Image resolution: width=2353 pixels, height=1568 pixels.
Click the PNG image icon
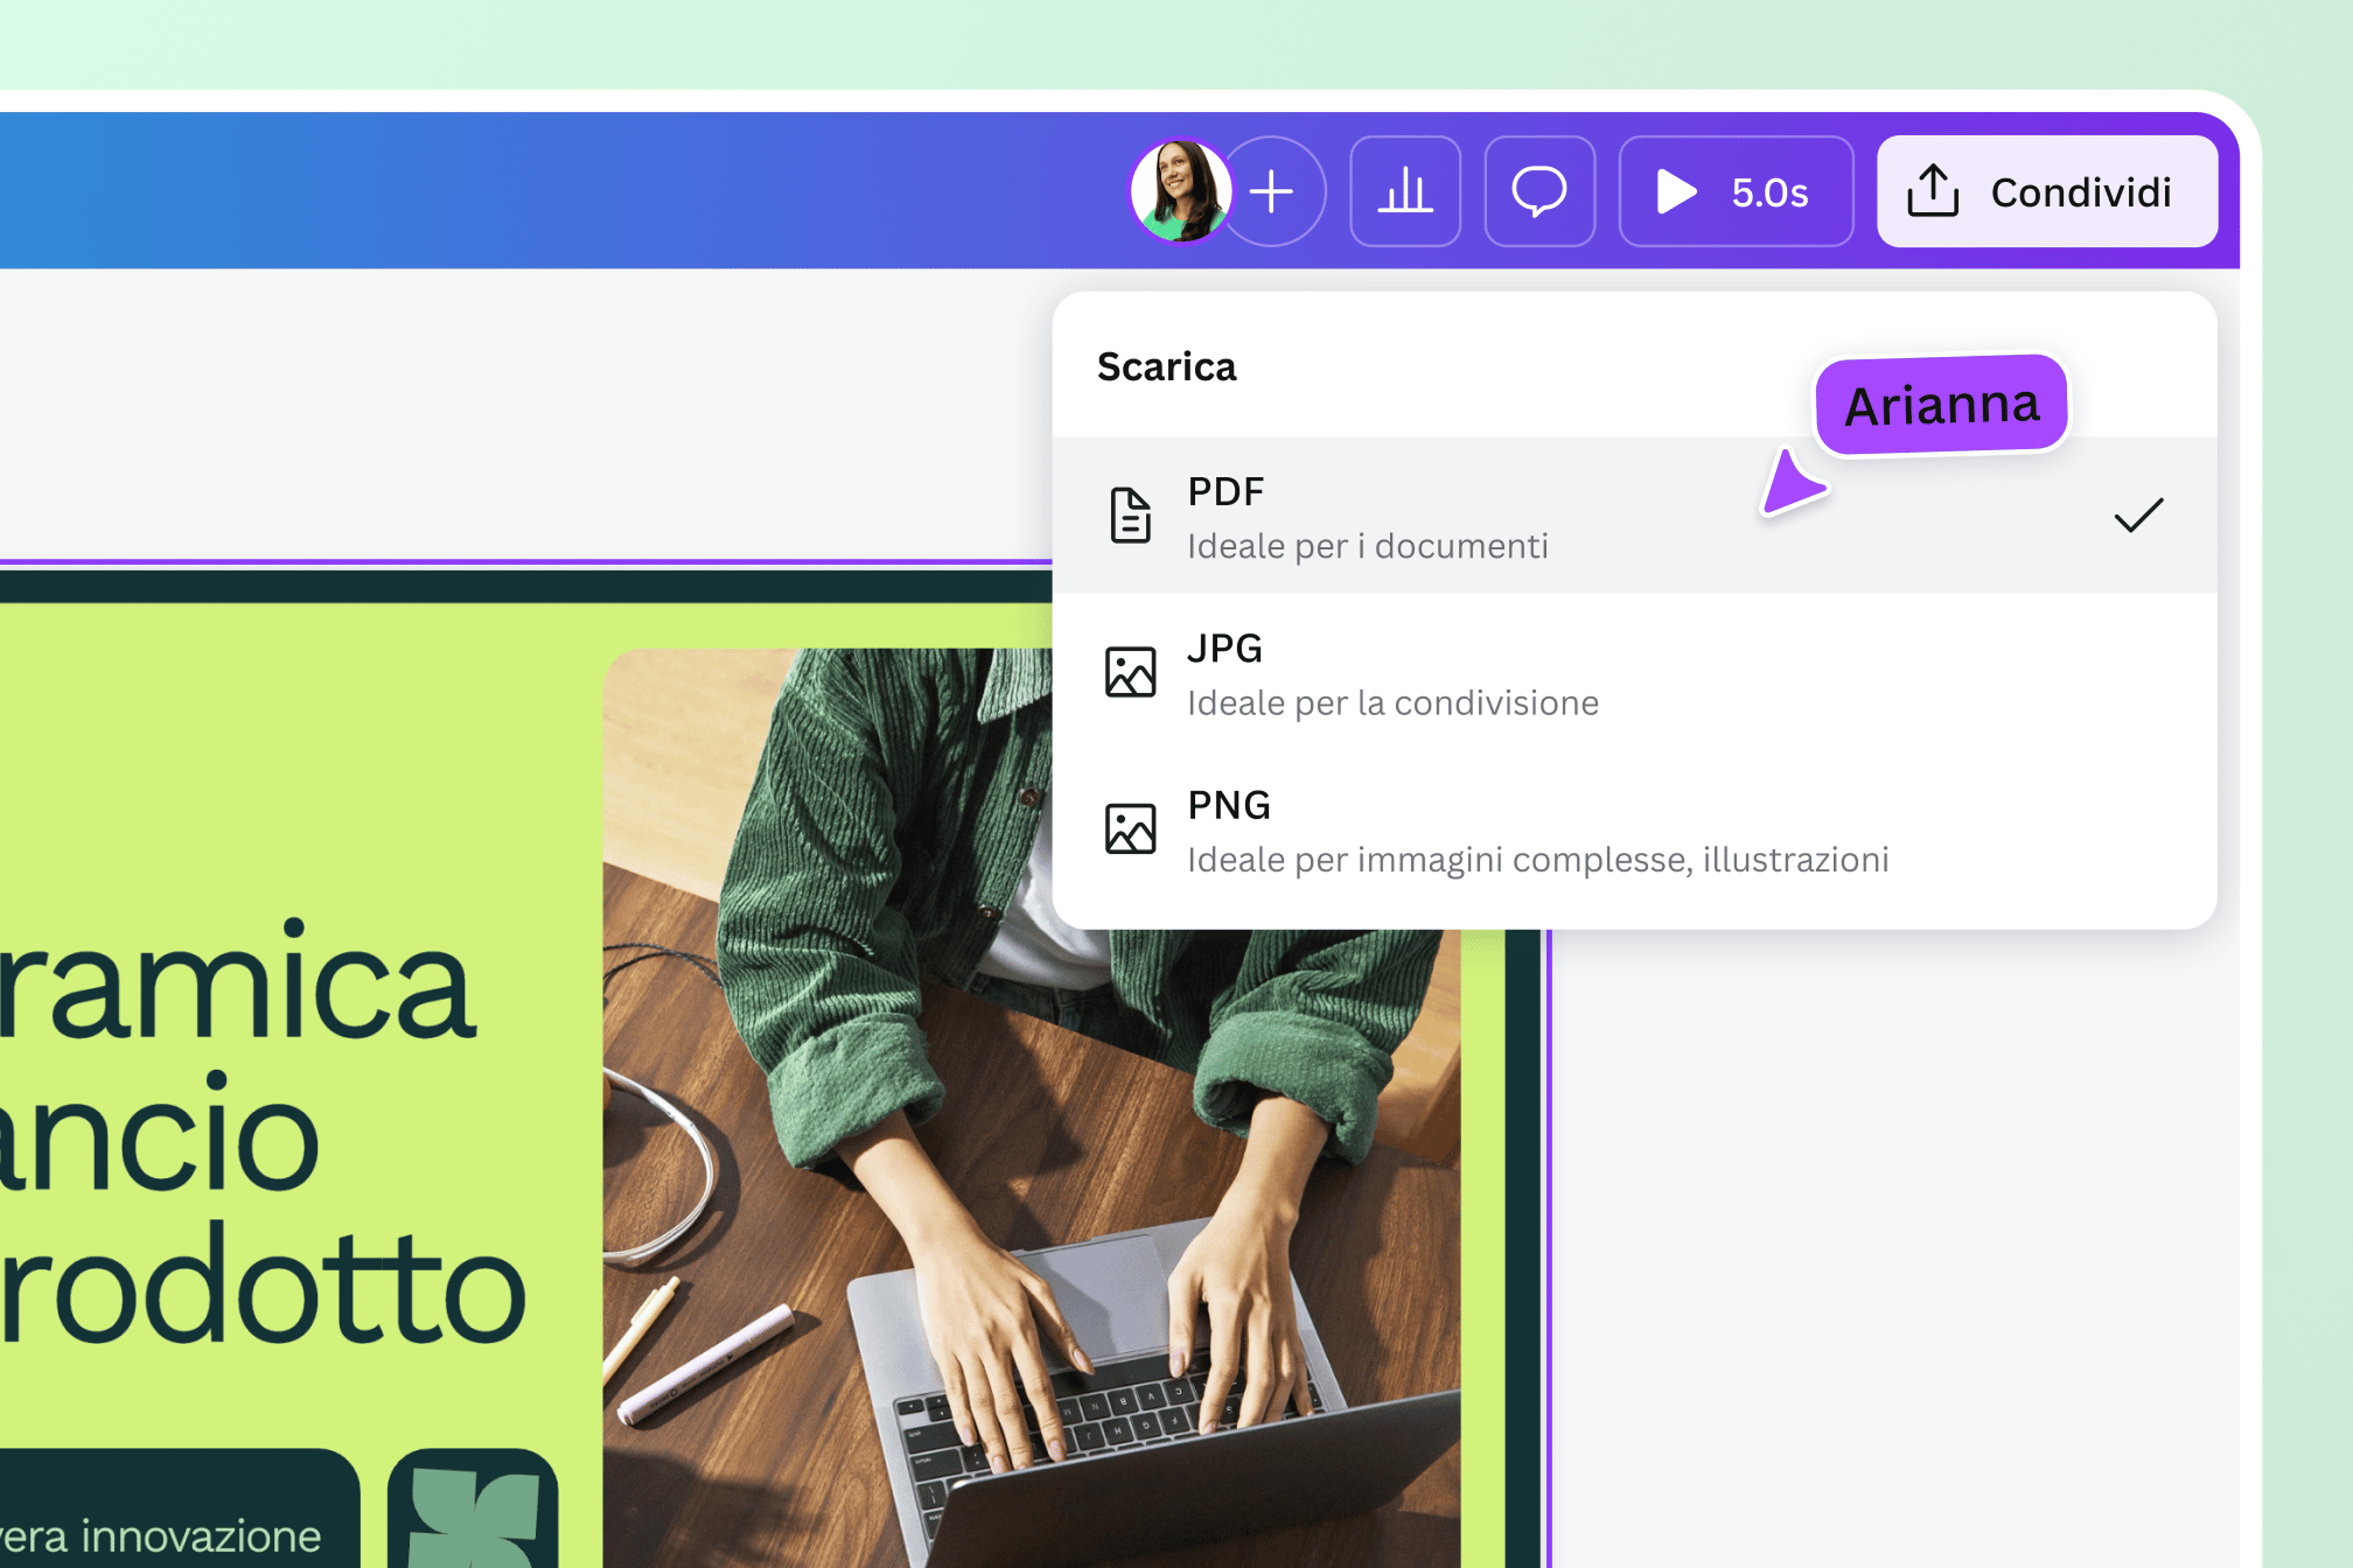coord(1131,829)
